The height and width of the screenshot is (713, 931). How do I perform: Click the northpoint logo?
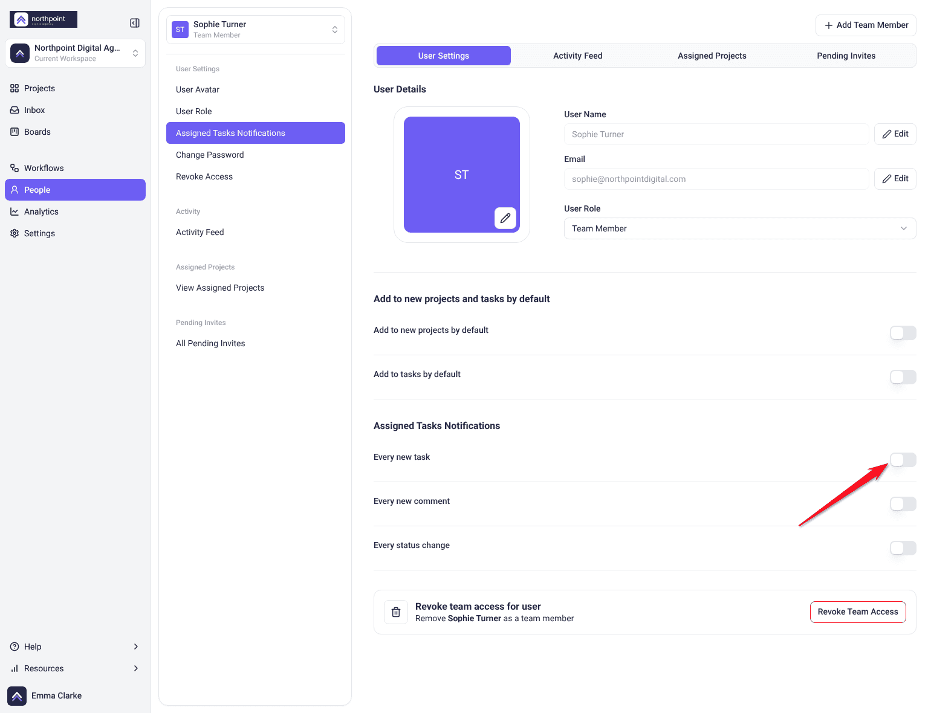pyautogui.click(x=44, y=19)
